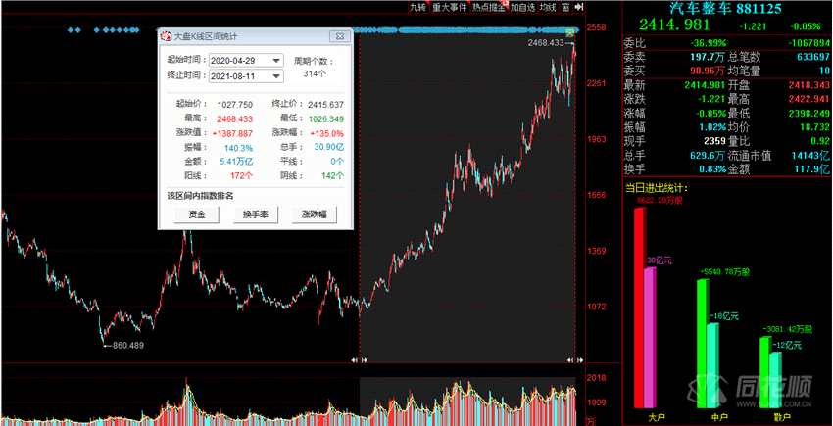Click the 金额 value 117.9亿
This screenshot has width=833, height=426.
pos(811,169)
